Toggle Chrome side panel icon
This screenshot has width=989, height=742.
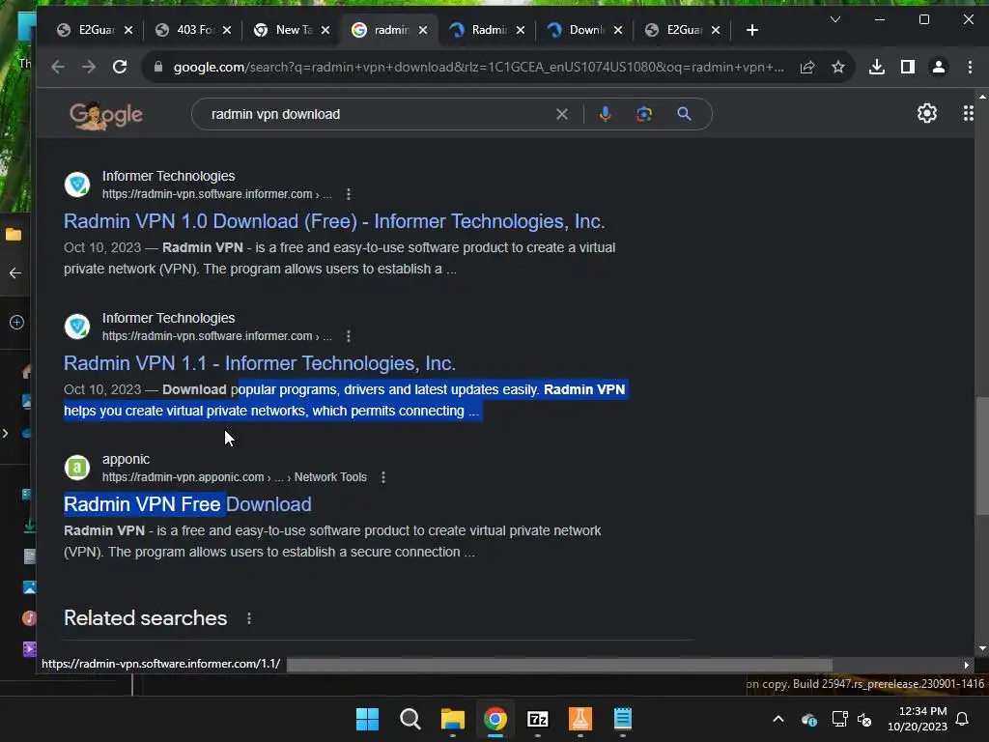[x=908, y=67]
